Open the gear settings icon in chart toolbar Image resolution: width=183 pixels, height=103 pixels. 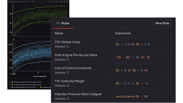(x=67, y=2)
